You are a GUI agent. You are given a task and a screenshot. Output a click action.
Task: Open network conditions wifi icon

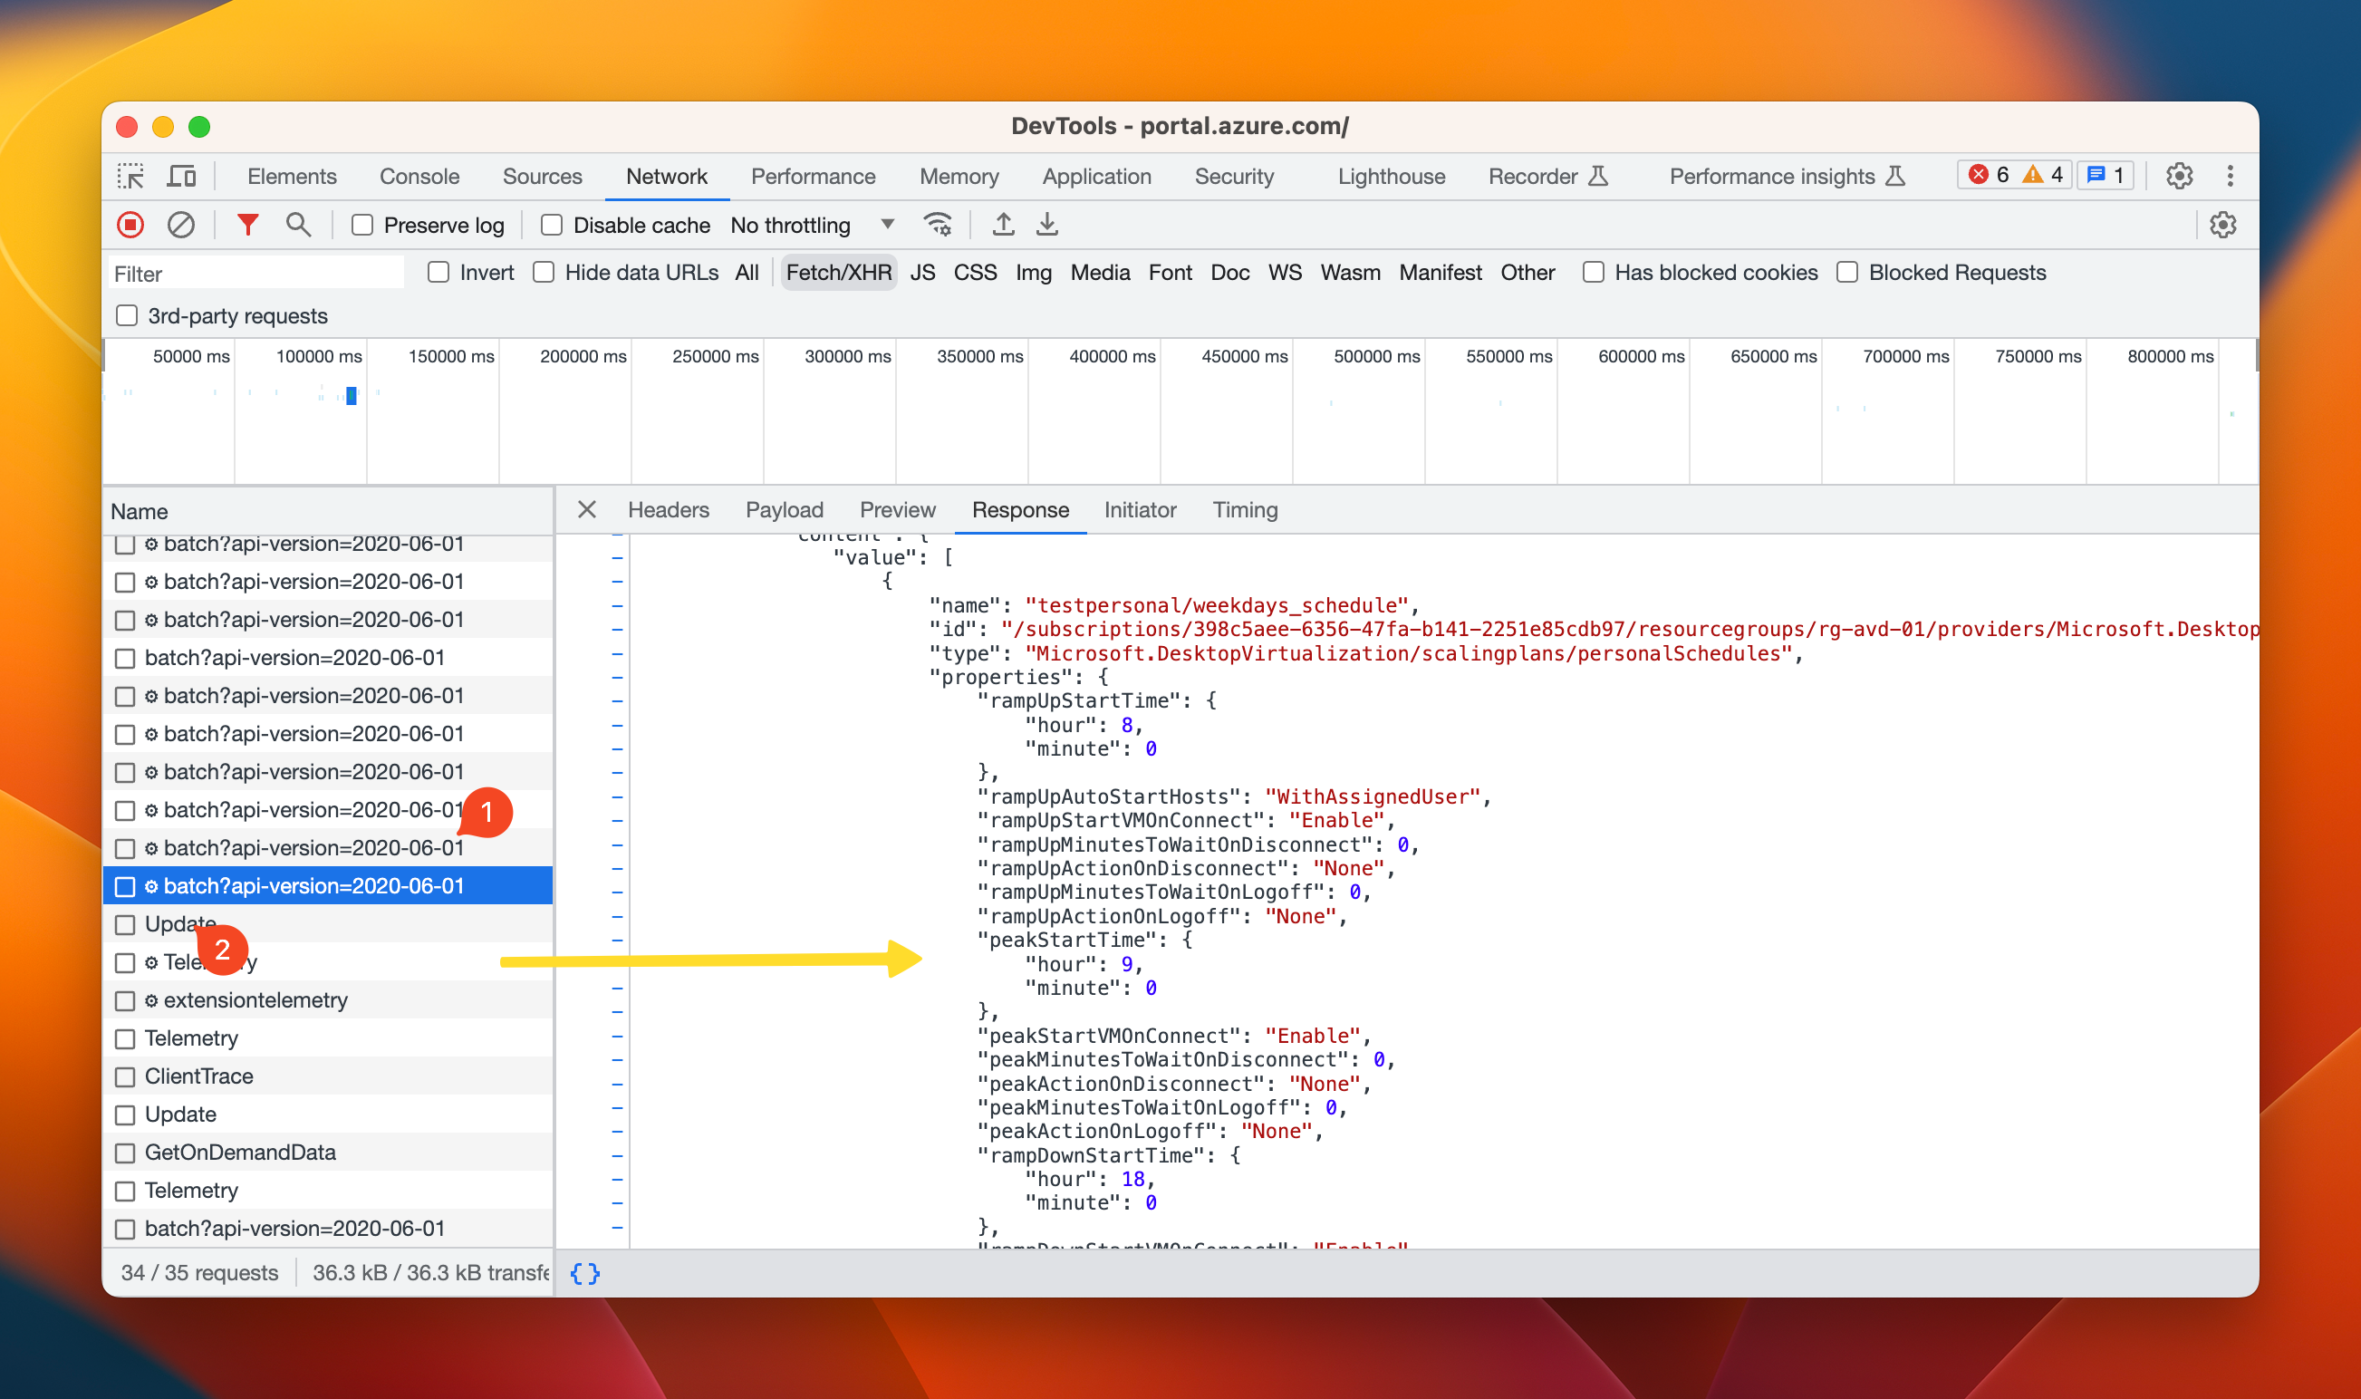[x=938, y=226]
